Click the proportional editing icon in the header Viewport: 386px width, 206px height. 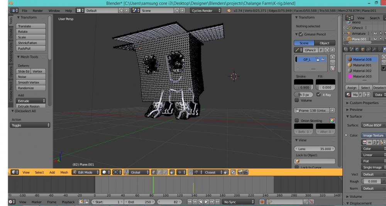179,172
